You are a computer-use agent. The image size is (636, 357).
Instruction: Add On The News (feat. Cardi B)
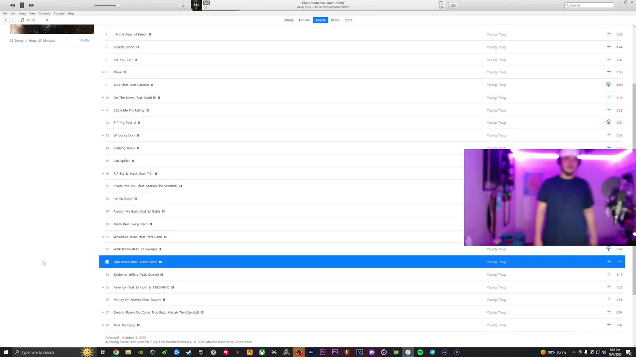609,97
